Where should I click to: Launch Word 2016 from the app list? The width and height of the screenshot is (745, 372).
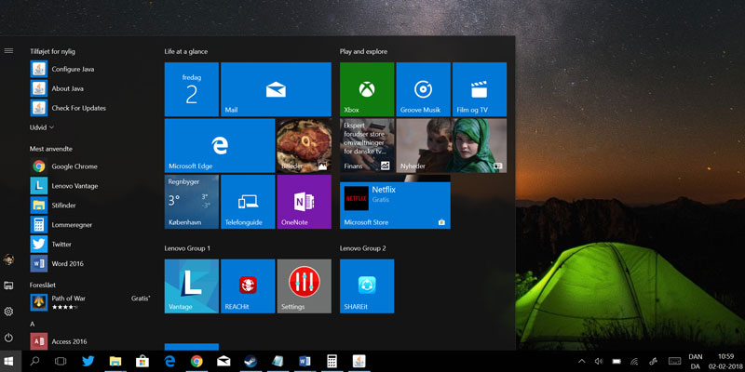pyautogui.click(x=90, y=263)
